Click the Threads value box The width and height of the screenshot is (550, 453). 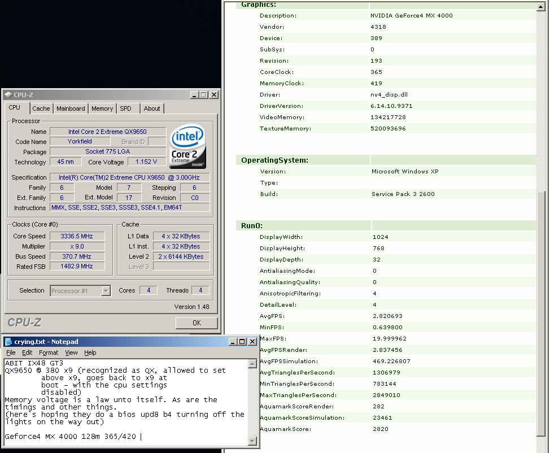[200, 290]
